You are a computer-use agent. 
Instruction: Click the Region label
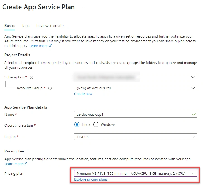(10, 137)
